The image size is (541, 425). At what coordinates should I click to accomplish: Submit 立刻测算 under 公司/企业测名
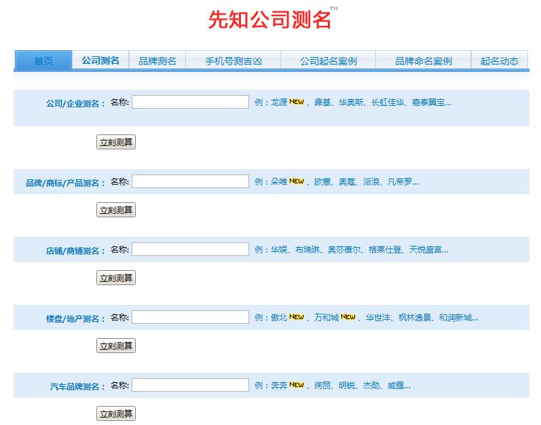(116, 142)
